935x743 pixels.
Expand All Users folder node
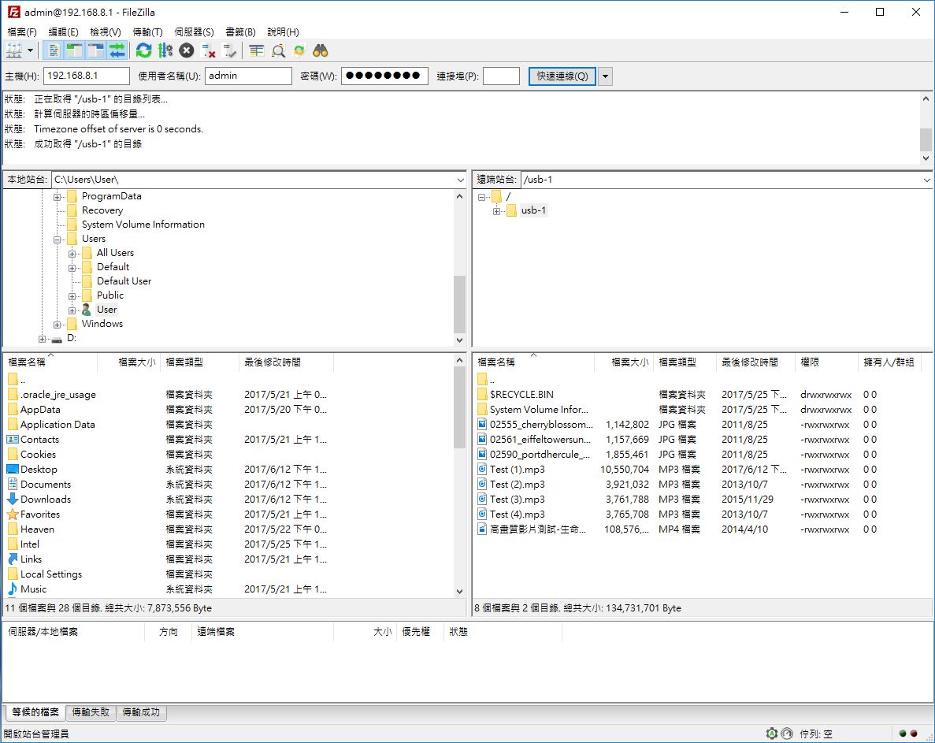72,254
